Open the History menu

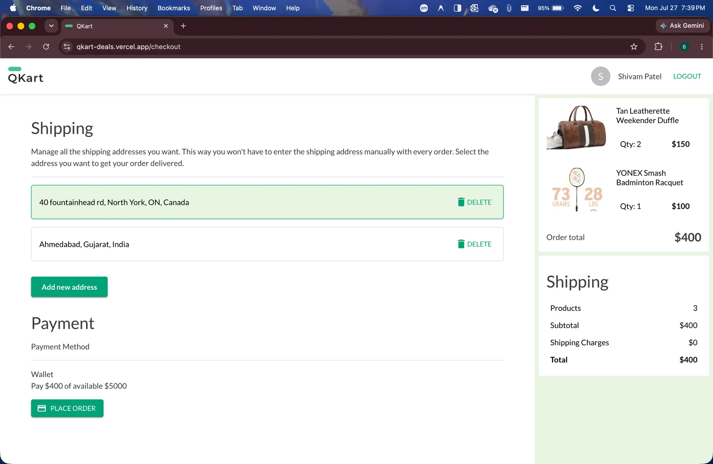pyautogui.click(x=137, y=8)
